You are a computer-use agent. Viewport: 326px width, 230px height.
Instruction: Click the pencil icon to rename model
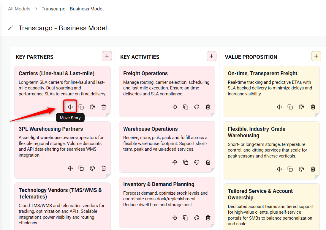click(x=10, y=28)
